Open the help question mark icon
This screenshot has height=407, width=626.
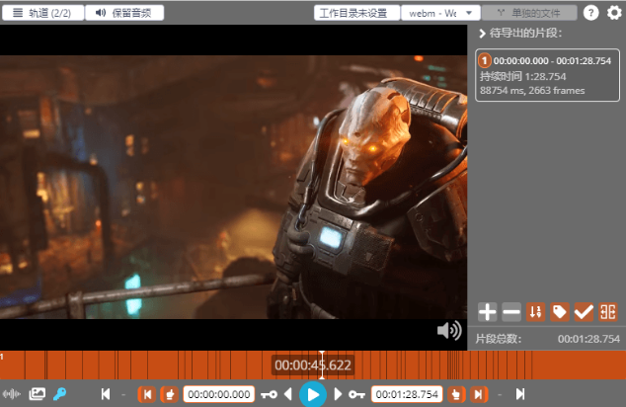590,13
